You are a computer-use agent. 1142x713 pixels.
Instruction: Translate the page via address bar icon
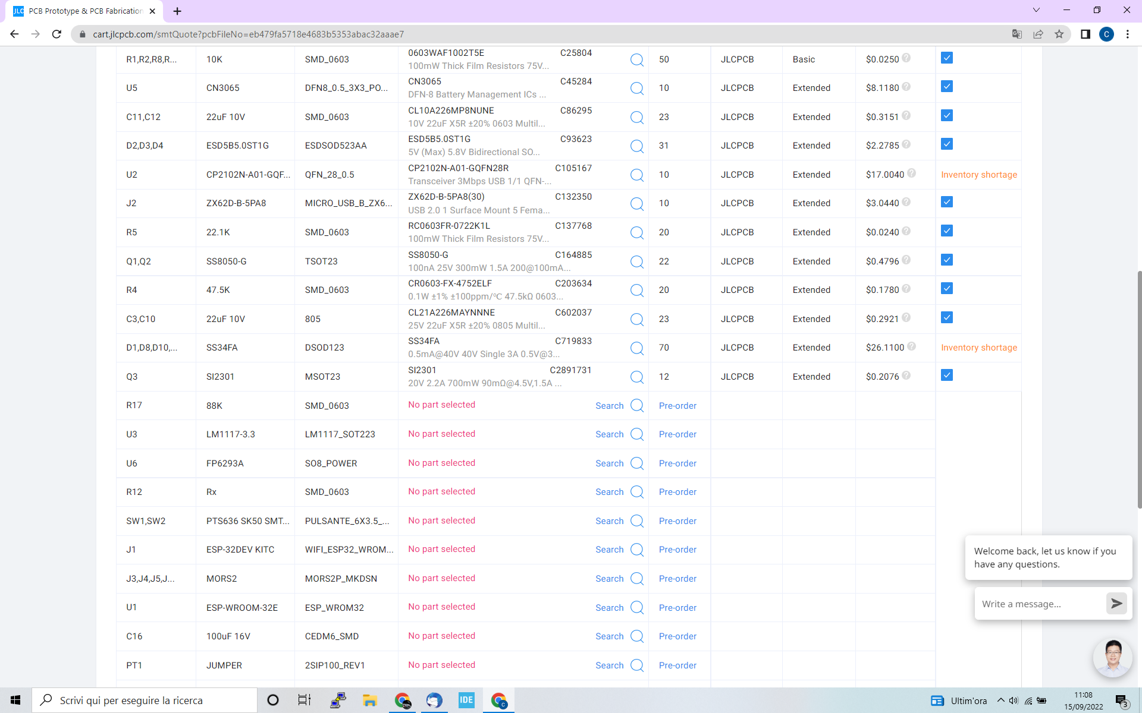tap(1016, 34)
